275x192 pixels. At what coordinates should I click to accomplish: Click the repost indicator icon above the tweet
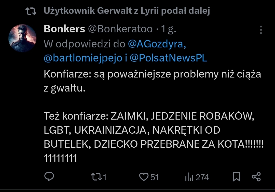pos(32,11)
